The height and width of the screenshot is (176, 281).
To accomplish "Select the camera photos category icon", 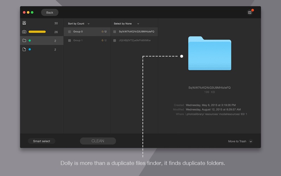I will [x=24, y=32].
